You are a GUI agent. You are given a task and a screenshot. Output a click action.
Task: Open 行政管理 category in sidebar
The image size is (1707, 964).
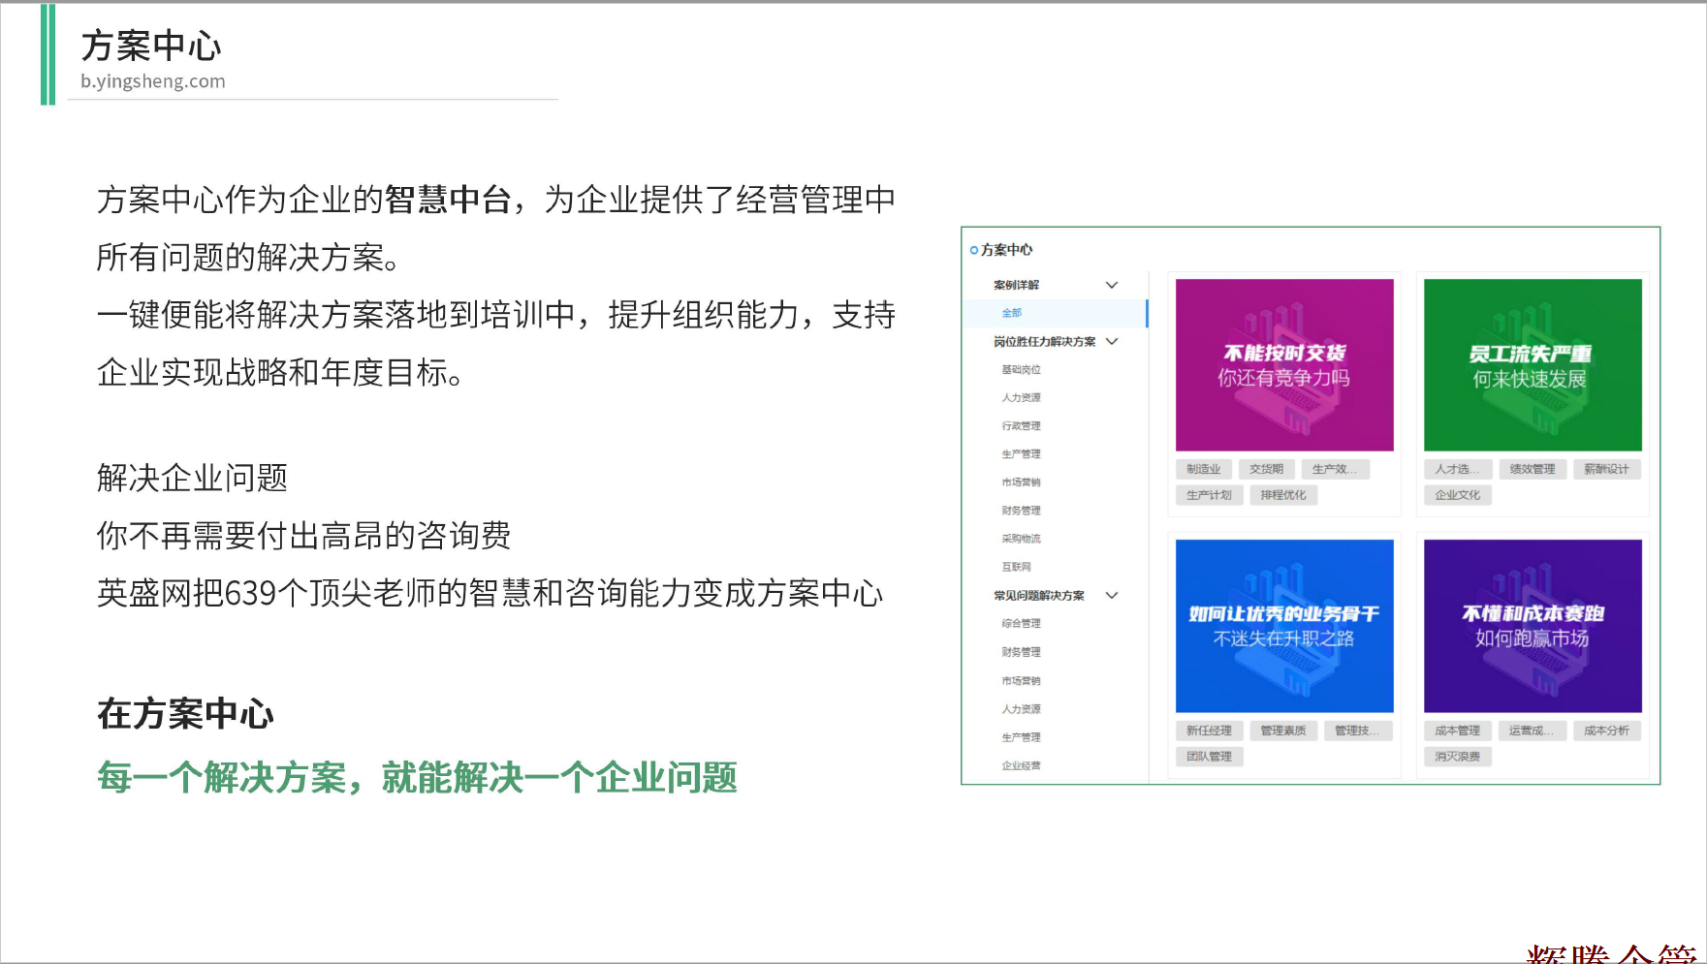pyautogui.click(x=1021, y=425)
